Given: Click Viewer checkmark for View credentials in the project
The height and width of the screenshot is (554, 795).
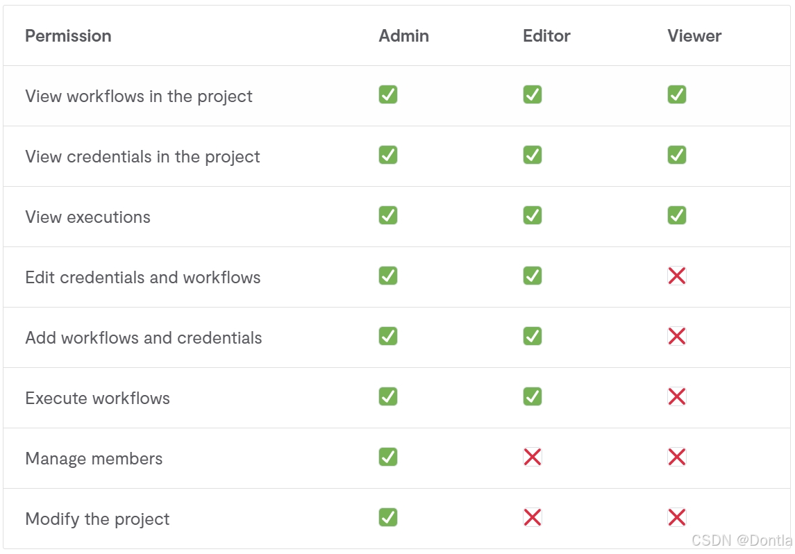Looking at the screenshot, I should click(677, 155).
